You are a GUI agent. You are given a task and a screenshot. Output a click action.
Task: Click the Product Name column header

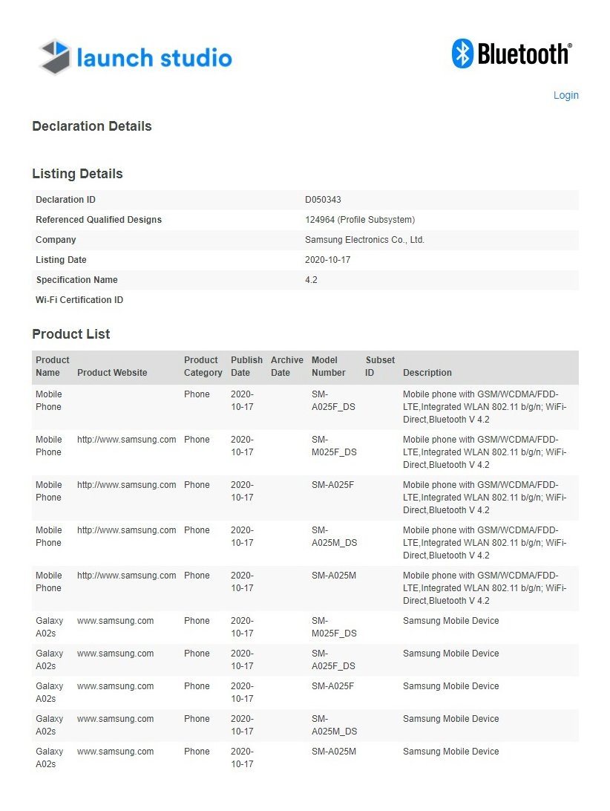[x=53, y=366]
